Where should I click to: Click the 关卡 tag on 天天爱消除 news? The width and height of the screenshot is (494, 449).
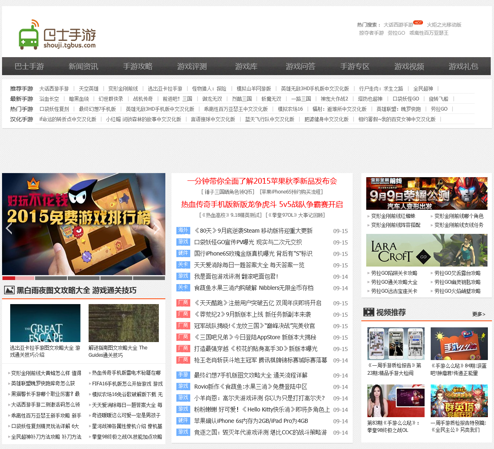click(183, 265)
